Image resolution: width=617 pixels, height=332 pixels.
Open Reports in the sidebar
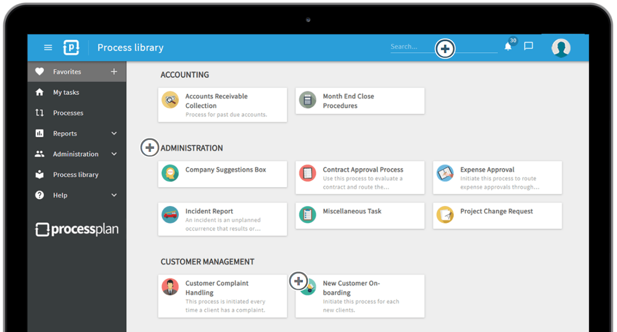click(x=65, y=133)
